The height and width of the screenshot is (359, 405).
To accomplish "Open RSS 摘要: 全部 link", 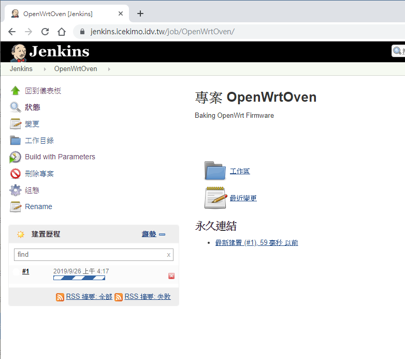I will pos(89,297).
